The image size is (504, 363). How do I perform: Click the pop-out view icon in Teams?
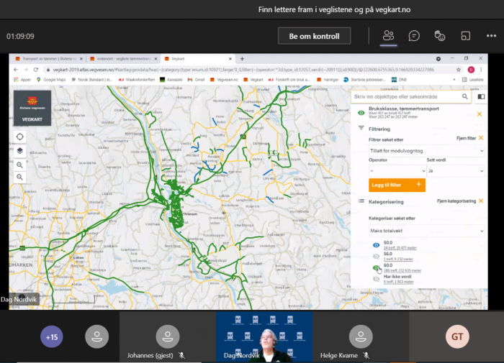coord(465,36)
